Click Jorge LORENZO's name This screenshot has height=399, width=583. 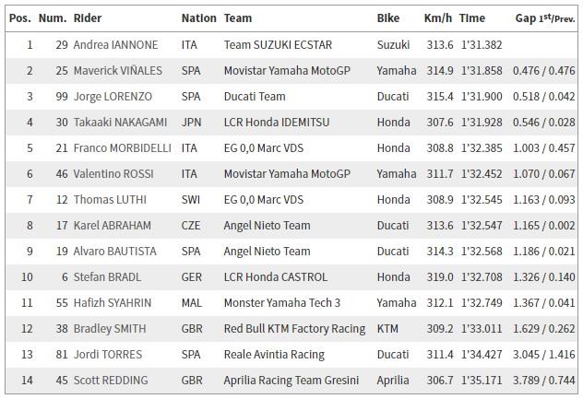coord(113,96)
